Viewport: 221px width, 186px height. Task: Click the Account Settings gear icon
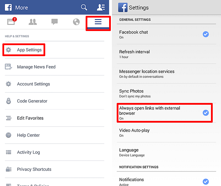[x=8, y=84]
